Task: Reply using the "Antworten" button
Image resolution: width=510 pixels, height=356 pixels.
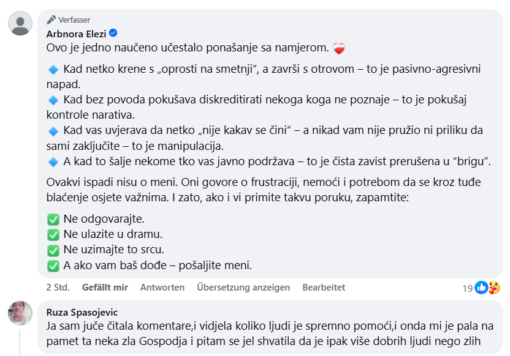Action: 162,287
